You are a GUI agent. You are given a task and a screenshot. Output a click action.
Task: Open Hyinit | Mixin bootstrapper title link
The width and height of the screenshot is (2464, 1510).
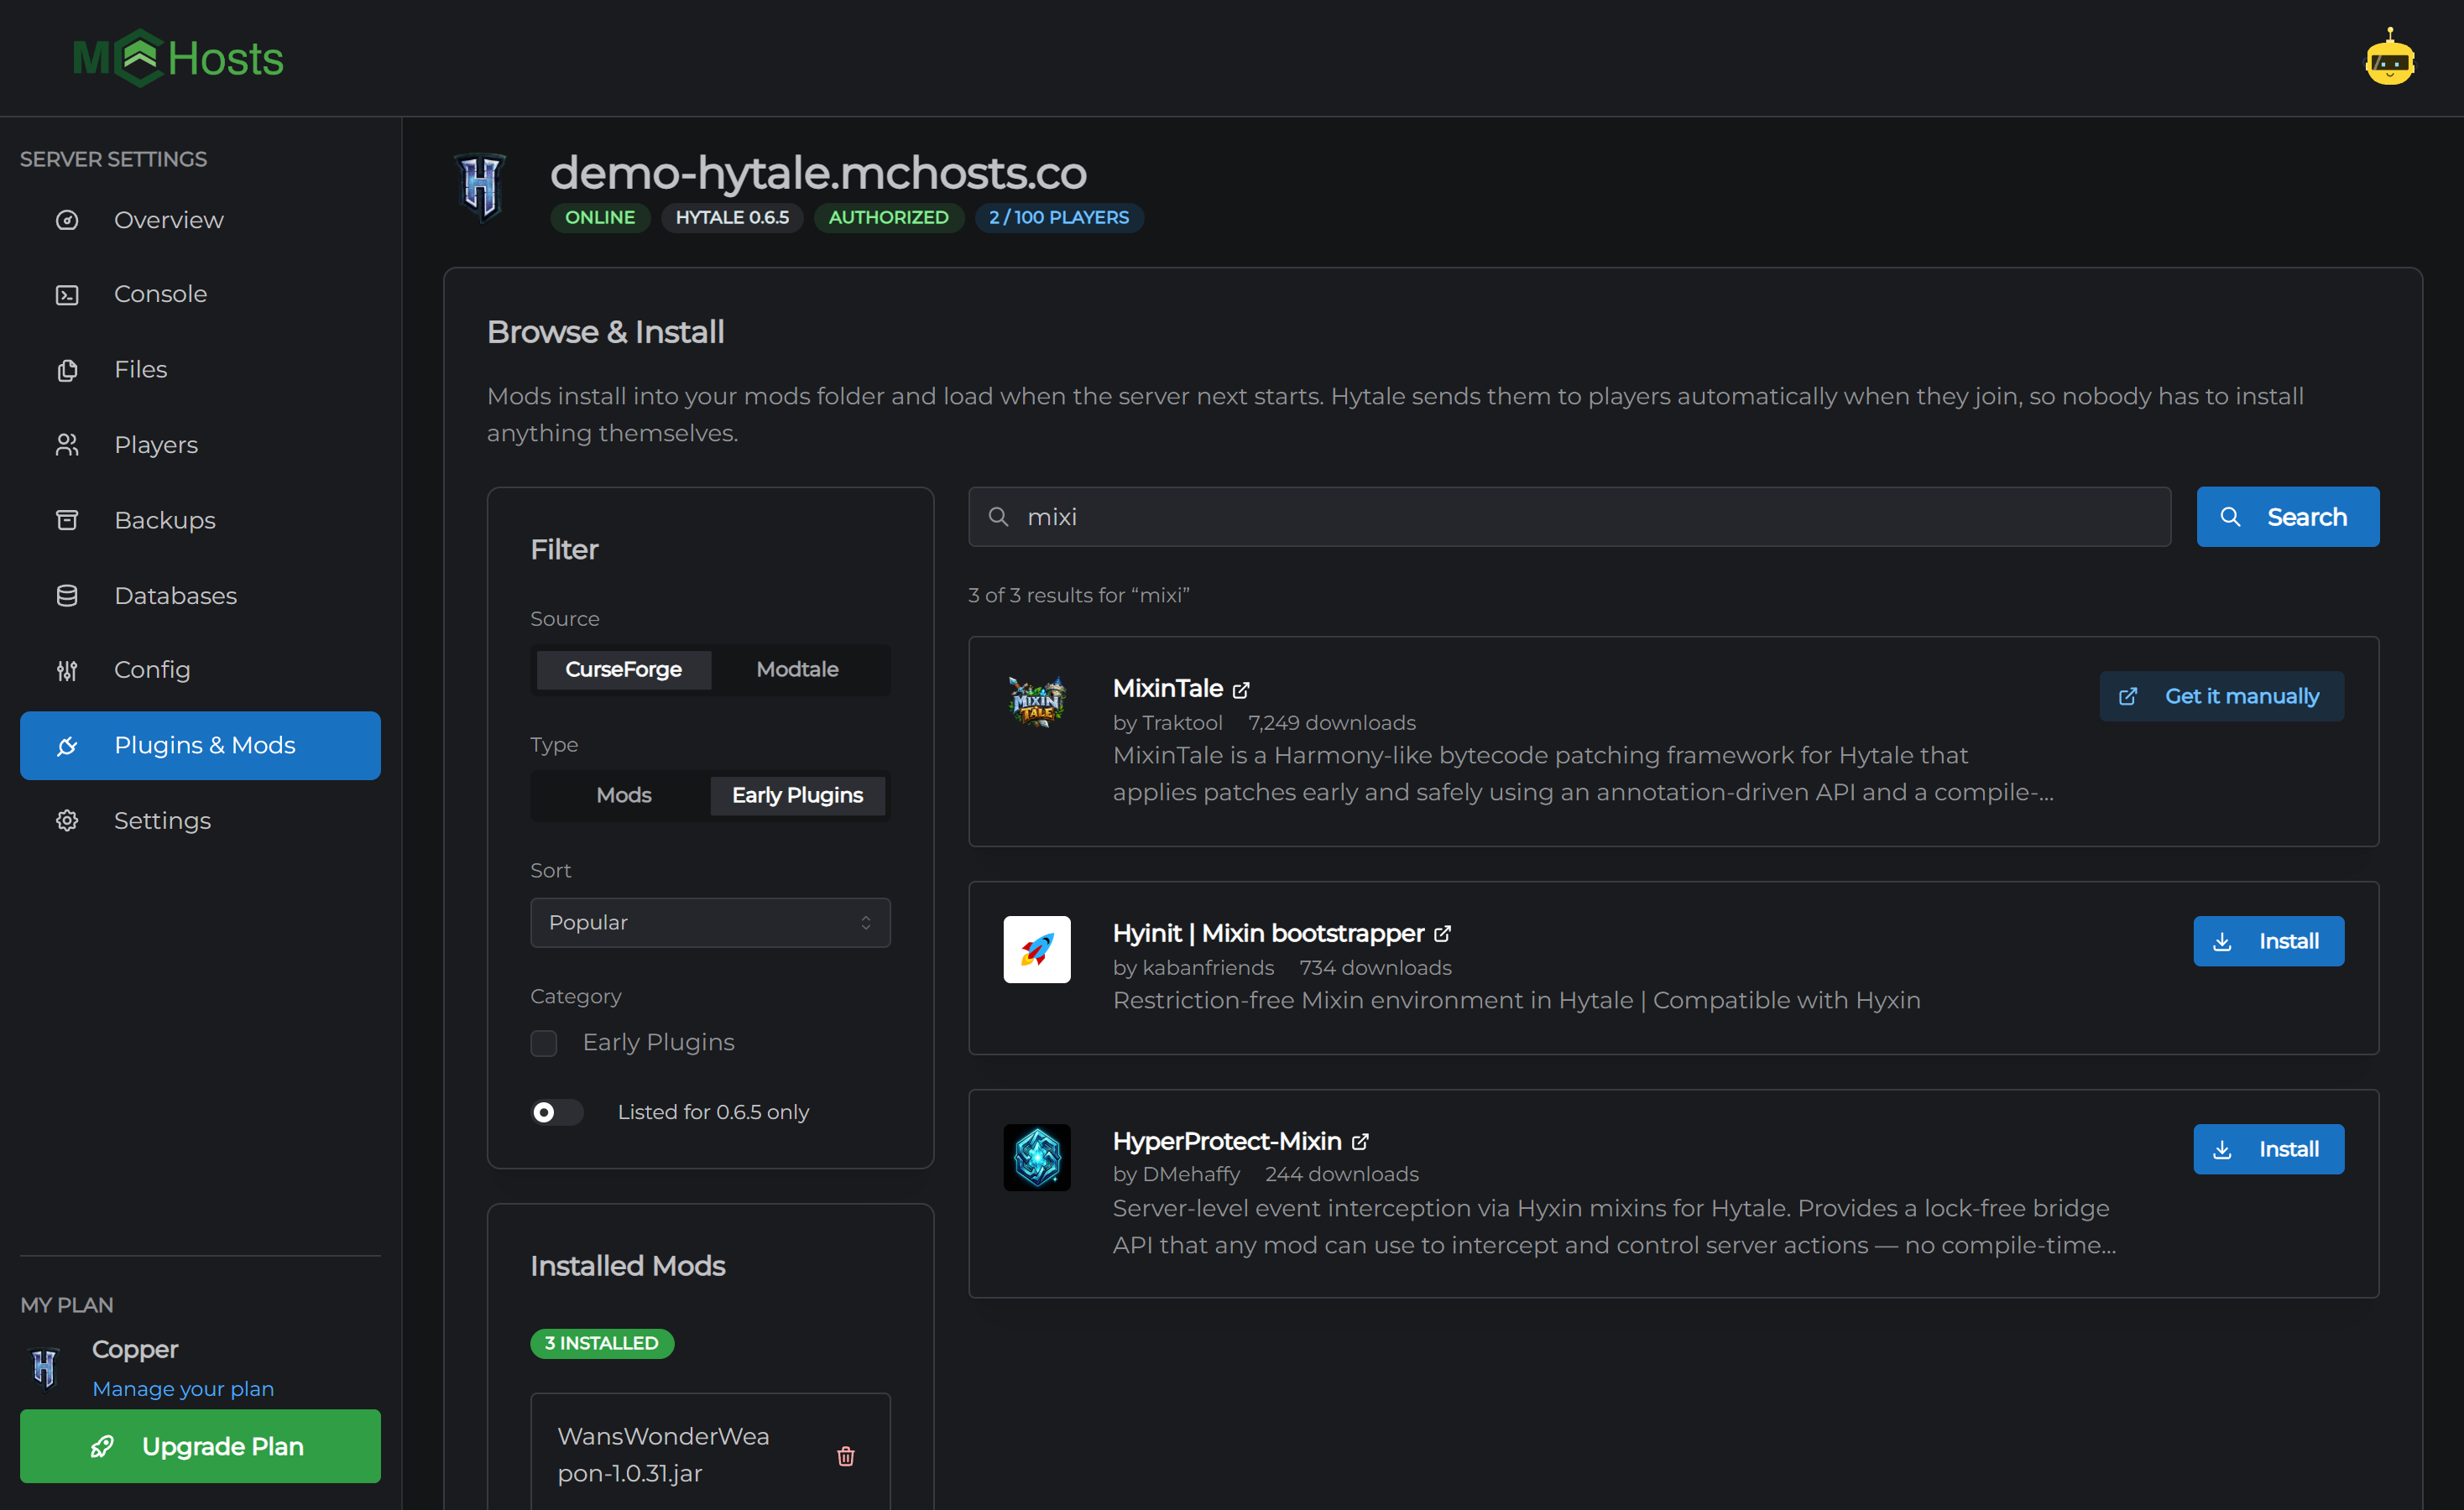click(x=1268, y=934)
